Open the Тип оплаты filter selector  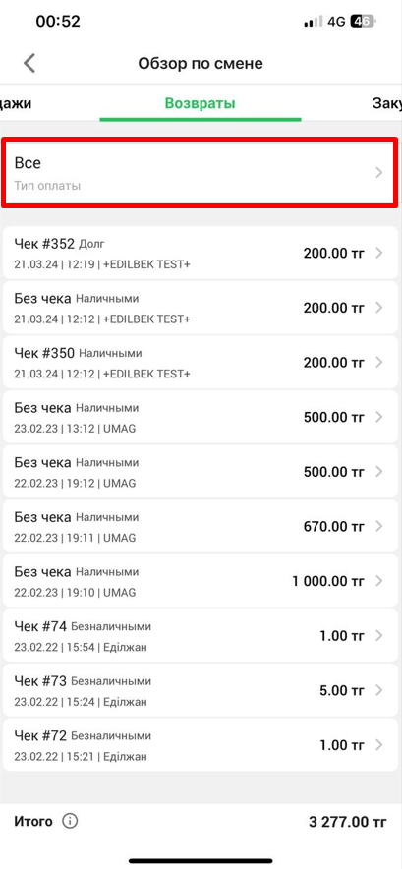(201, 173)
